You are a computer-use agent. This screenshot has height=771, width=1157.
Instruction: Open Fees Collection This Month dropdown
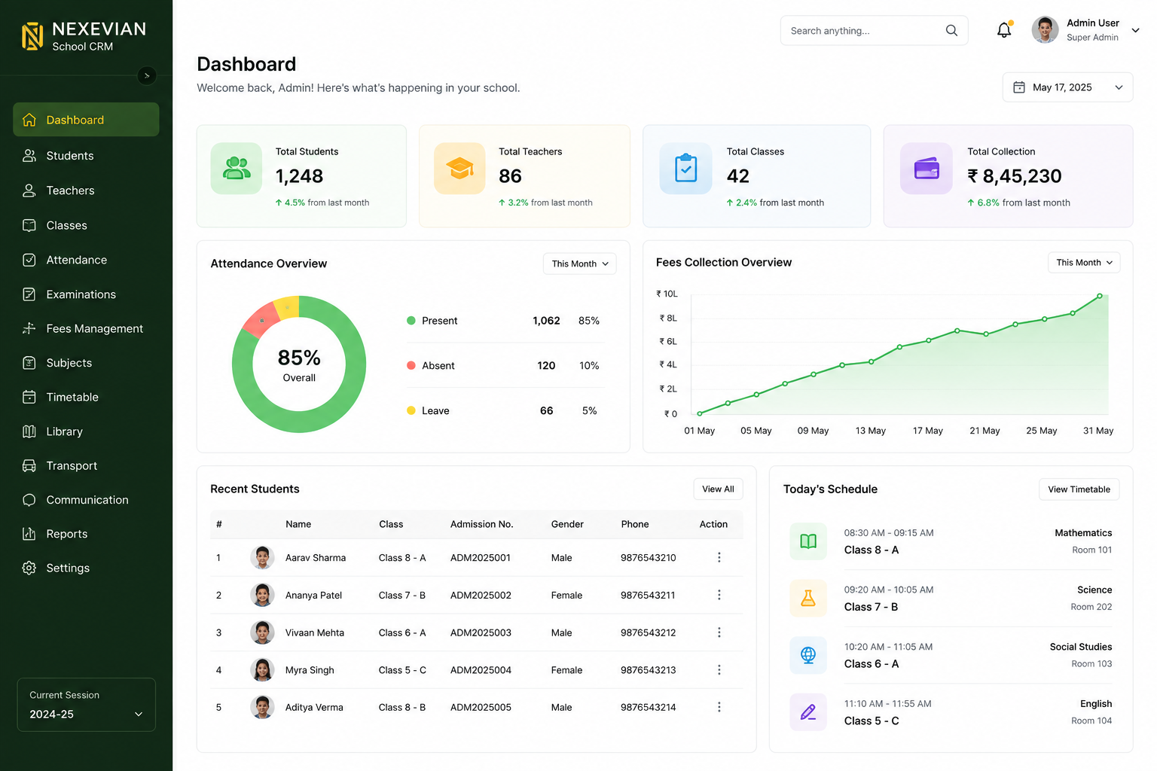click(1084, 263)
